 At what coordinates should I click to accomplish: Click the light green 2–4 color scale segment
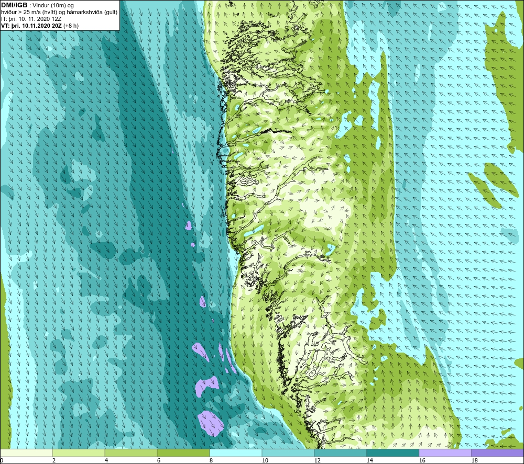tap(79, 453)
